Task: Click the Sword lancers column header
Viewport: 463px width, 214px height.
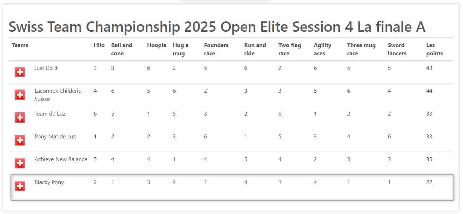Action: coord(397,49)
